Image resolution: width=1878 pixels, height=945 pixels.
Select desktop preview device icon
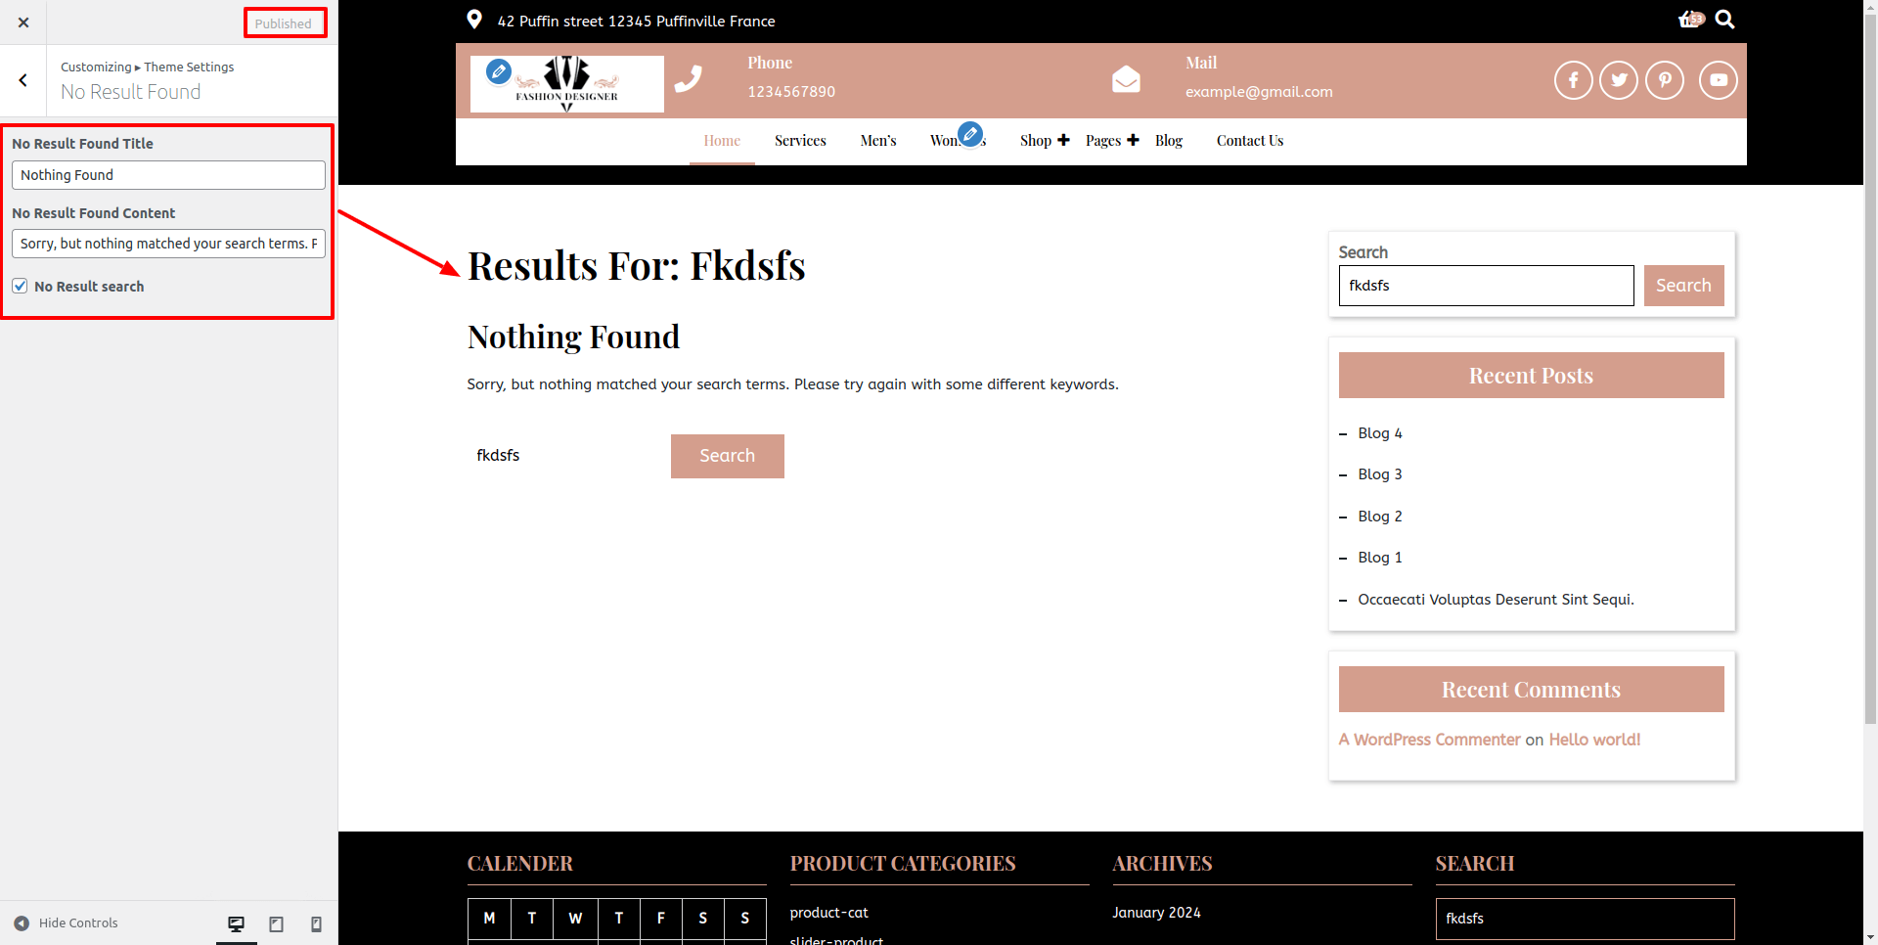(236, 923)
